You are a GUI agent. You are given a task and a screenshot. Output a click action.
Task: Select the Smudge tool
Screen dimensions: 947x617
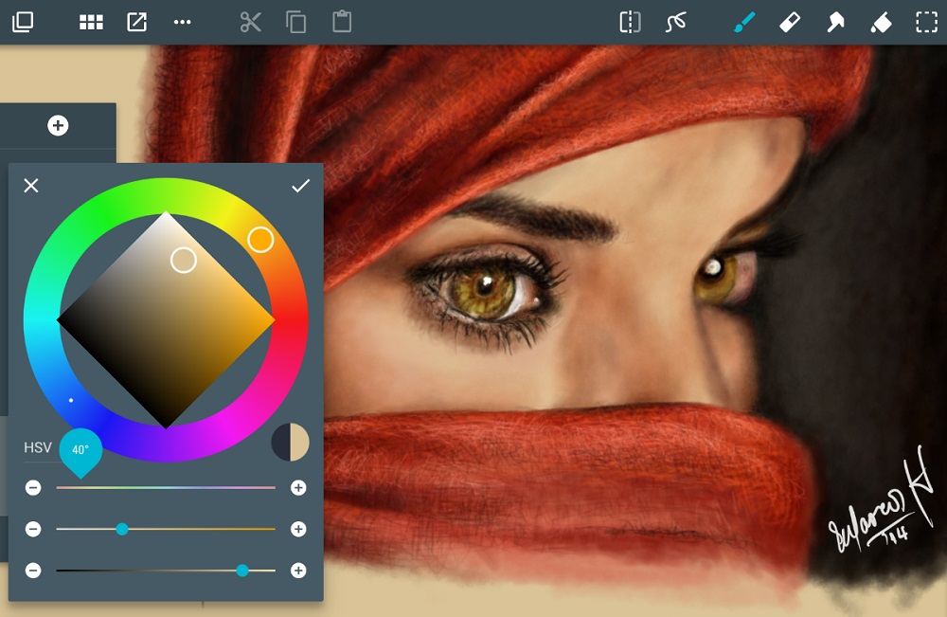point(835,22)
